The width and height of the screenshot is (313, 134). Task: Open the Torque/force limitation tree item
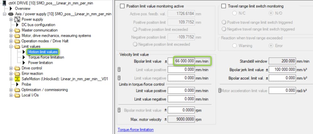[46, 57]
